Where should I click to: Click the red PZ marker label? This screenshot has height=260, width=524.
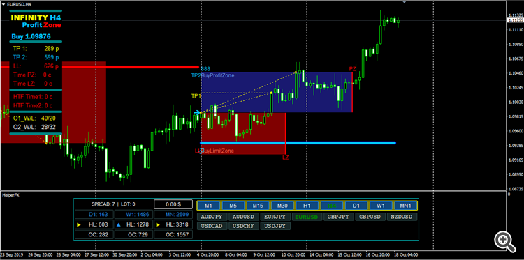coord(352,69)
